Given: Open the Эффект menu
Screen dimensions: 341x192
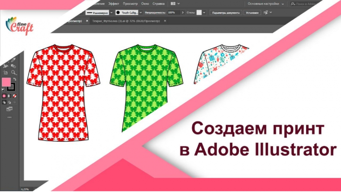Looking at the screenshot, I should (114, 4).
